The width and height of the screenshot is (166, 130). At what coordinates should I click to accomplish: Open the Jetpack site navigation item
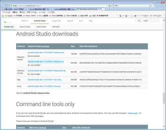coord(70,21)
